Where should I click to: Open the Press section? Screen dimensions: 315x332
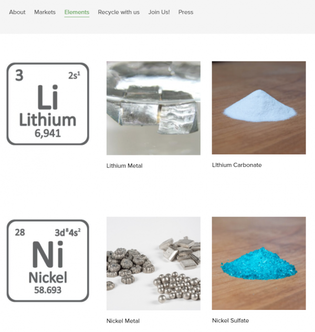(x=186, y=12)
